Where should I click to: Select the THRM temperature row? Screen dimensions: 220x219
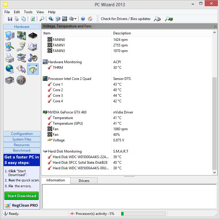pyautogui.click(x=127, y=68)
